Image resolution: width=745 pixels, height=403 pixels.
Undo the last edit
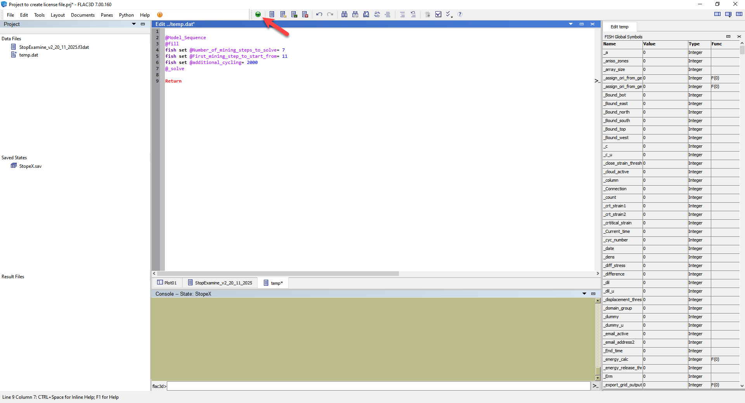click(x=319, y=14)
